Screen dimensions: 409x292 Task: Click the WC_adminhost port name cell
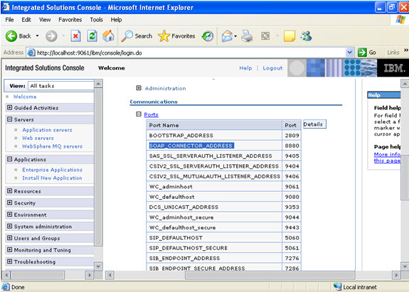(214, 187)
